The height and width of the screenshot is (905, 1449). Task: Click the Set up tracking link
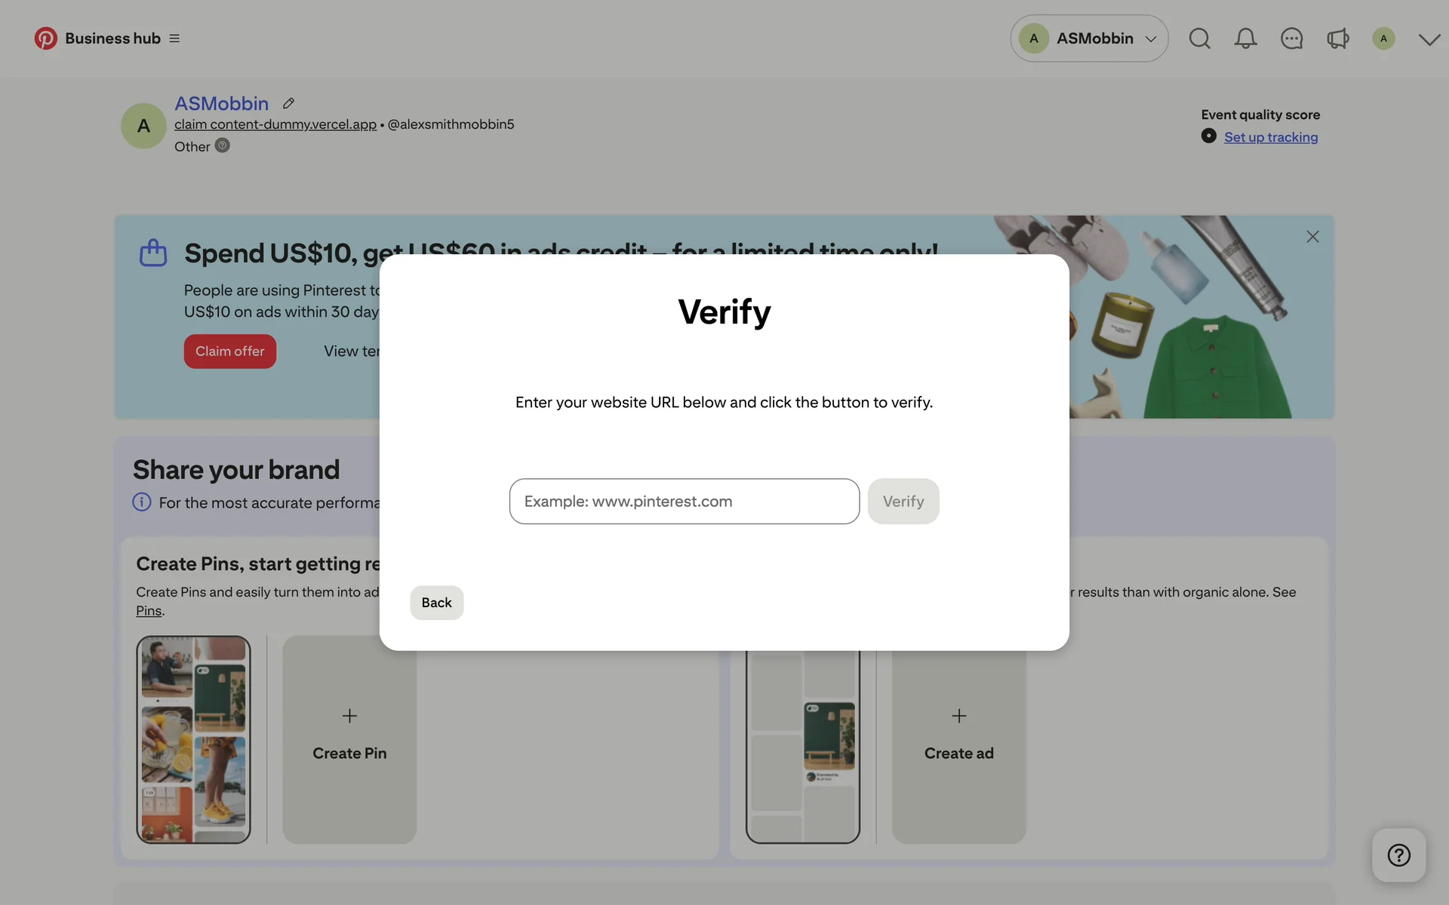click(x=1271, y=137)
